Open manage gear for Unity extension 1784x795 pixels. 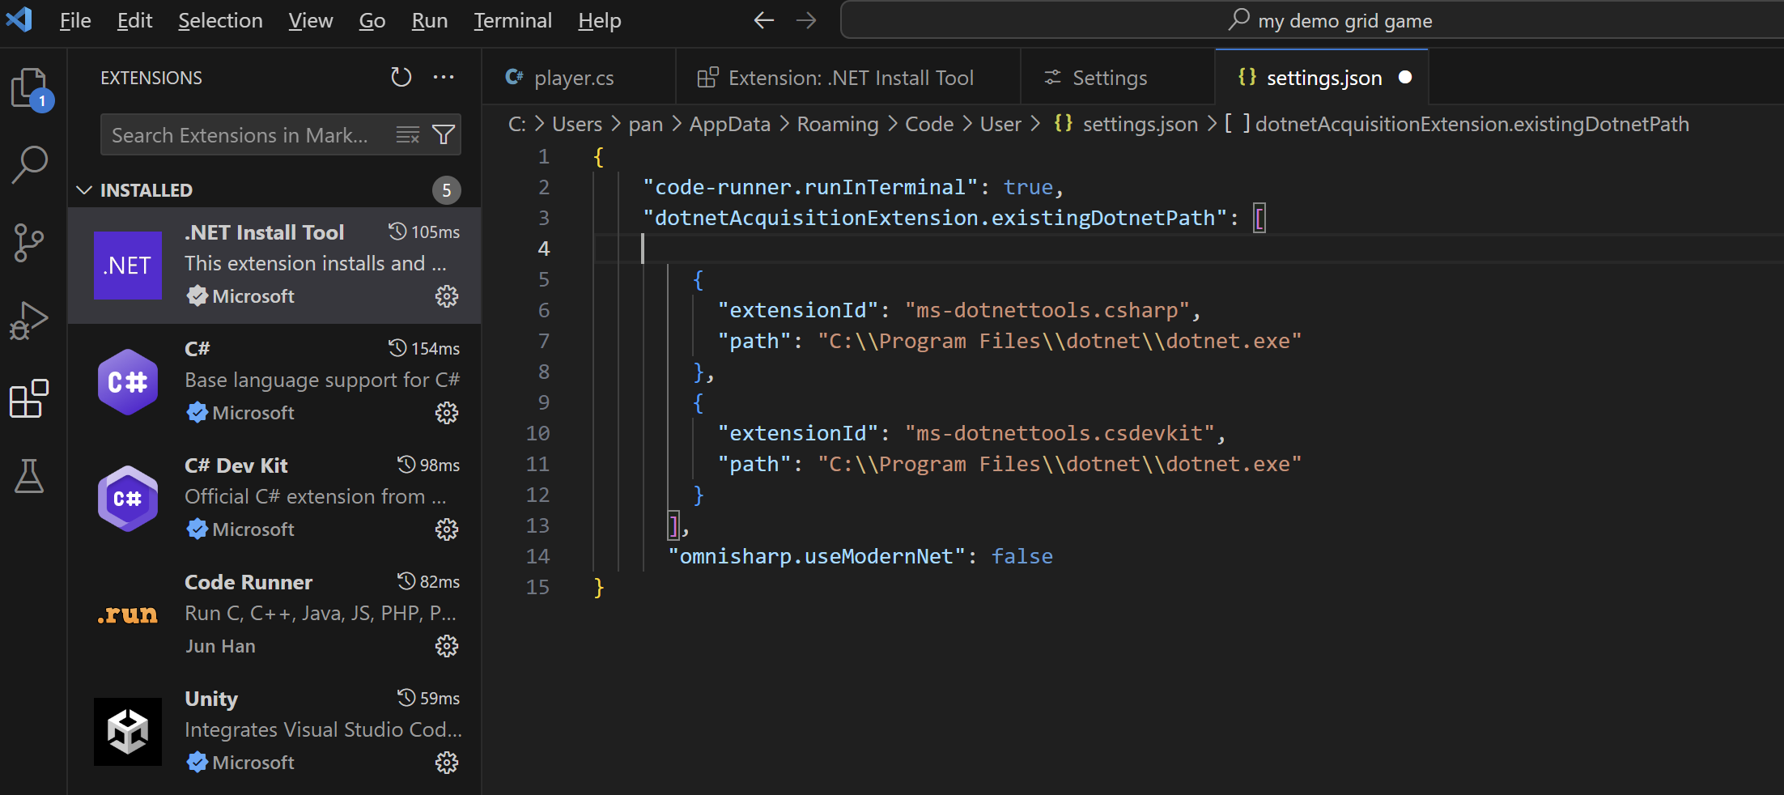pyautogui.click(x=447, y=763)
